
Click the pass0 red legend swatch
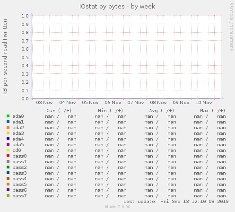(x=8, y=156)
